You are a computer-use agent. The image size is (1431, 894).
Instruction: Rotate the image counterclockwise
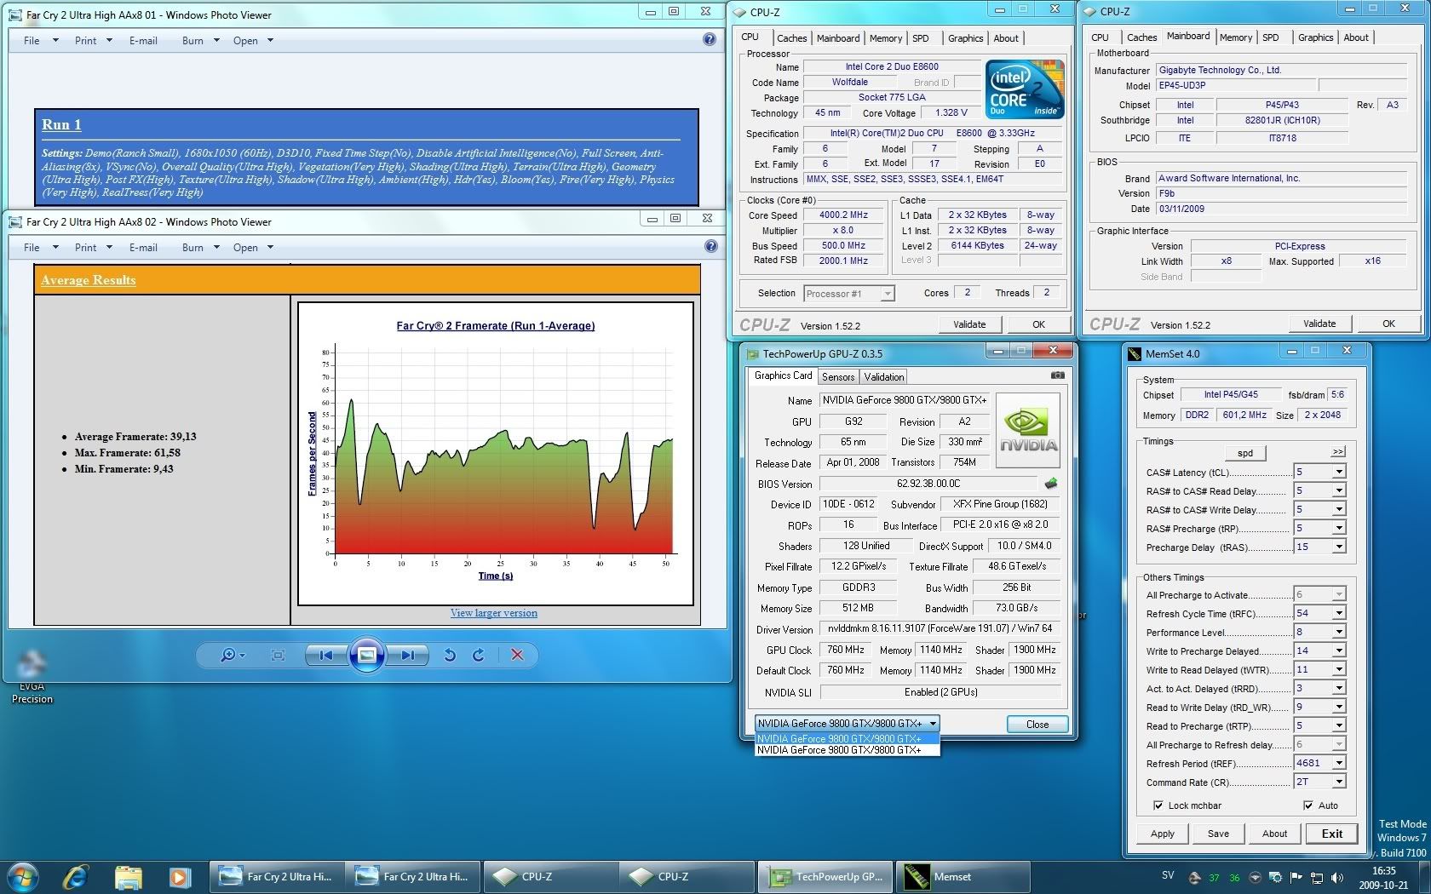tap(450, 655)
